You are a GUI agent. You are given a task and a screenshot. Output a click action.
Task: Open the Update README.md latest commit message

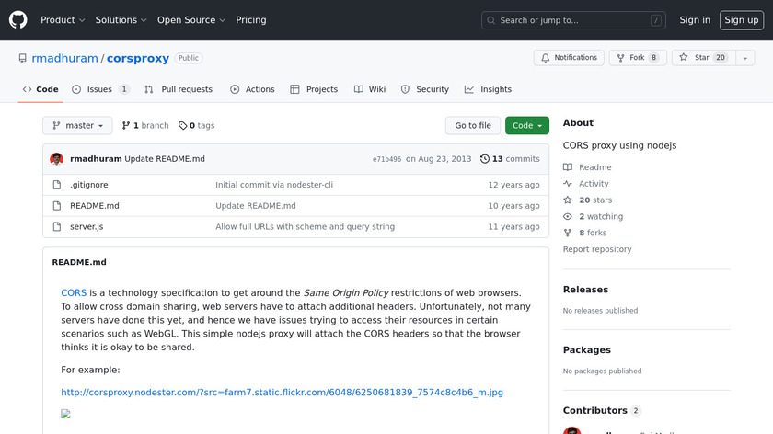tap(165, 159)
